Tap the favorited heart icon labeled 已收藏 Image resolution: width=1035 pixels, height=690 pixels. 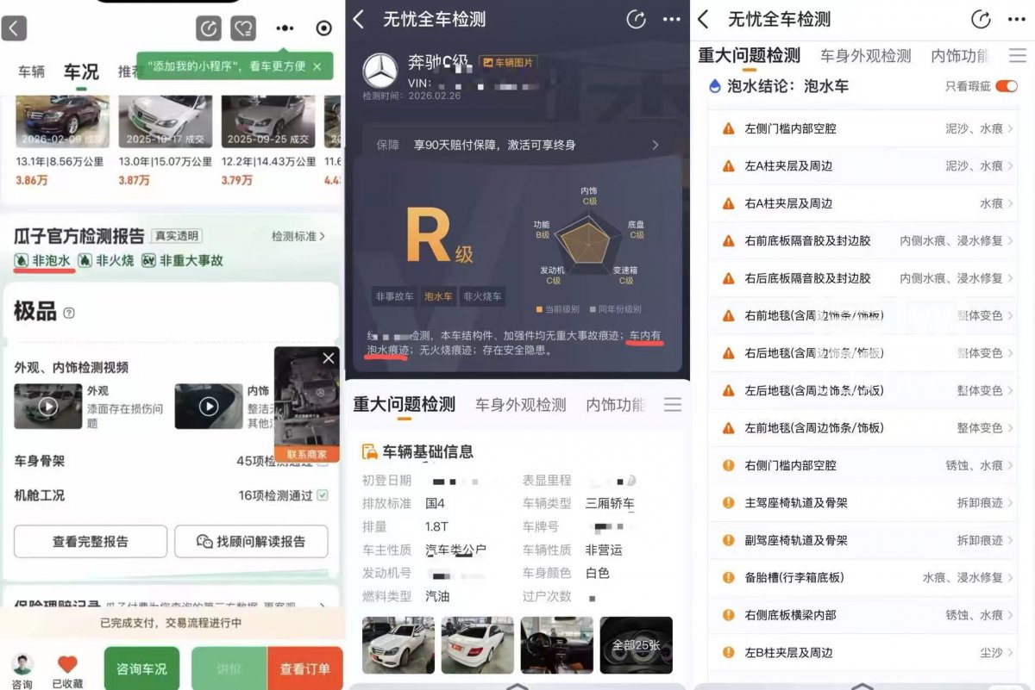67,664
